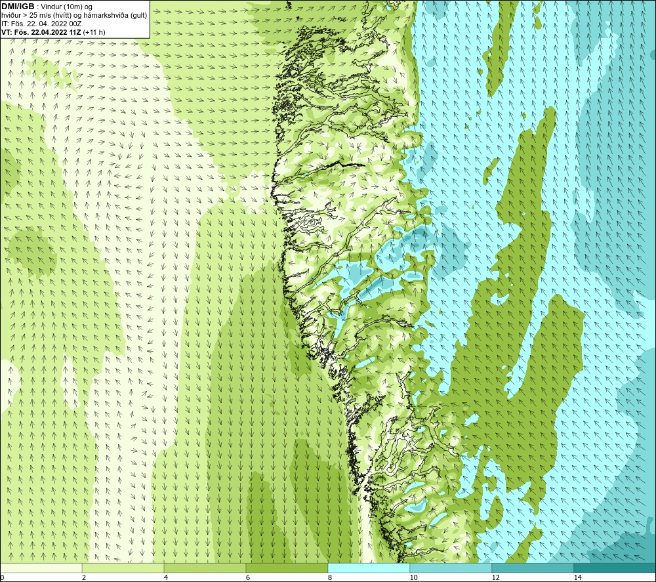
Task: Click the 'IT: Fös. 22. 04. 2022 00Z' line
Action: tap(41, 24)
